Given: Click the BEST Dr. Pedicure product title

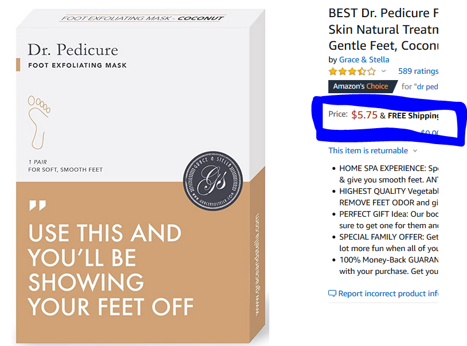Looking at the screenshot, I should [x=379, y=29].
